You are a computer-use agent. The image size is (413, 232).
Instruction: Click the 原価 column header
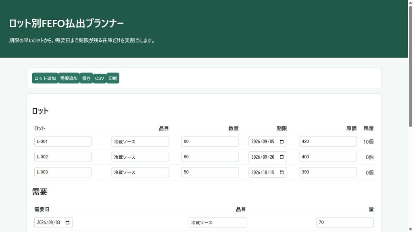pos(351,128)
